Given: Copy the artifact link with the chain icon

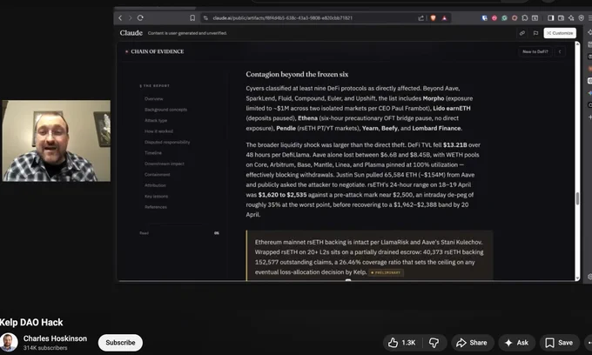Looking at the screenshot, I should (522, 33).
